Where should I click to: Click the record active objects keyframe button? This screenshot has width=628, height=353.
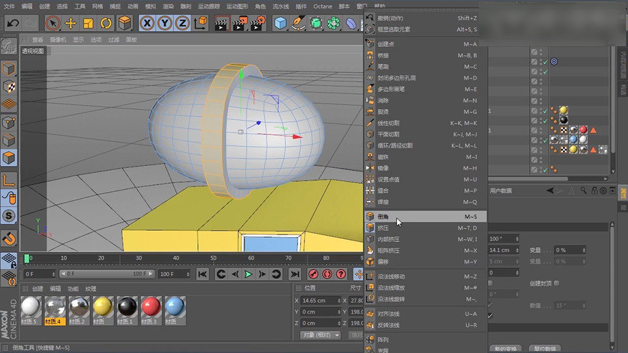313,274
